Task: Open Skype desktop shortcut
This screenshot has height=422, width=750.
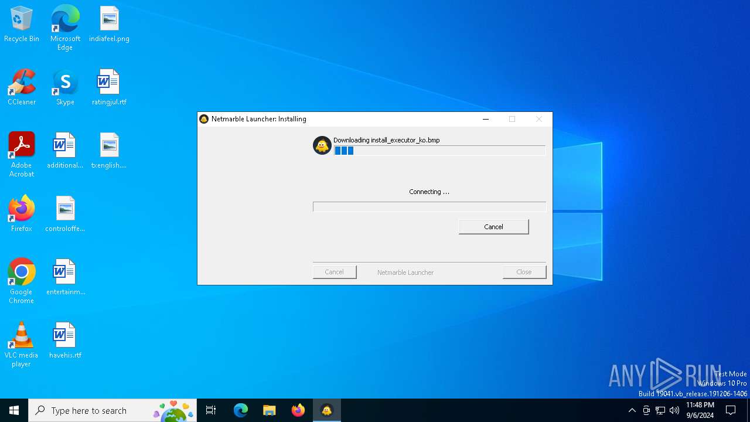Action: [65, 88]
